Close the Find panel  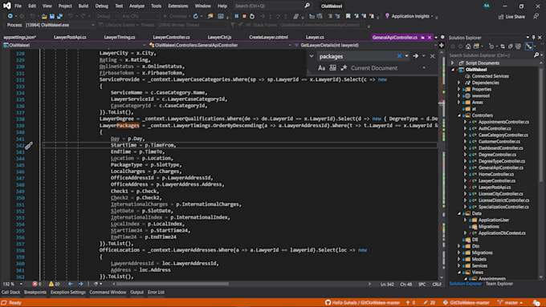tap(433, 56)
